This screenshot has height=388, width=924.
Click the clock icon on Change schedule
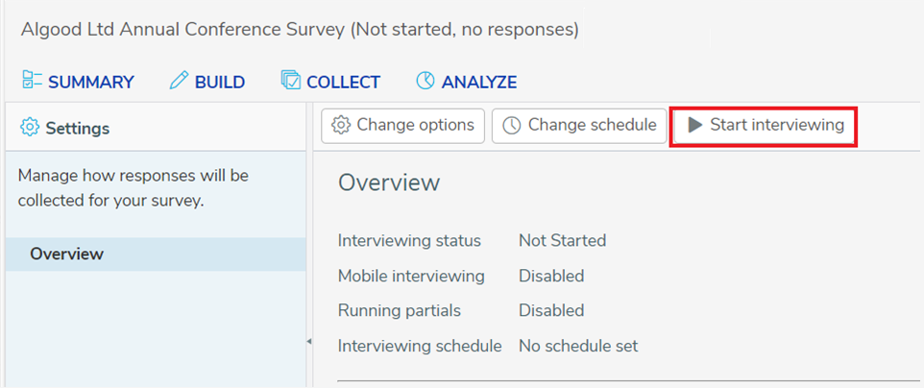[512, 126]
